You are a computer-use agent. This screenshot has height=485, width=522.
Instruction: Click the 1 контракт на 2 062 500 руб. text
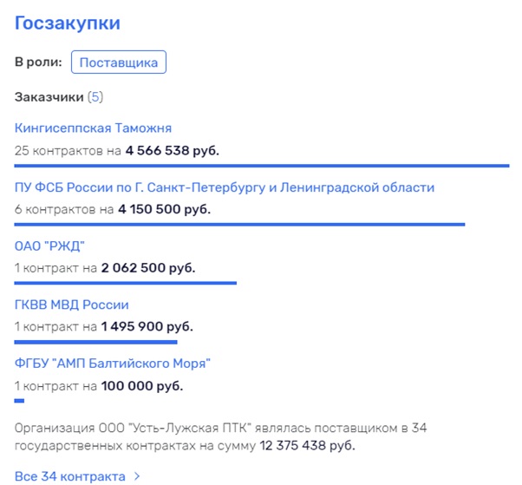click(x=105, y=268)
